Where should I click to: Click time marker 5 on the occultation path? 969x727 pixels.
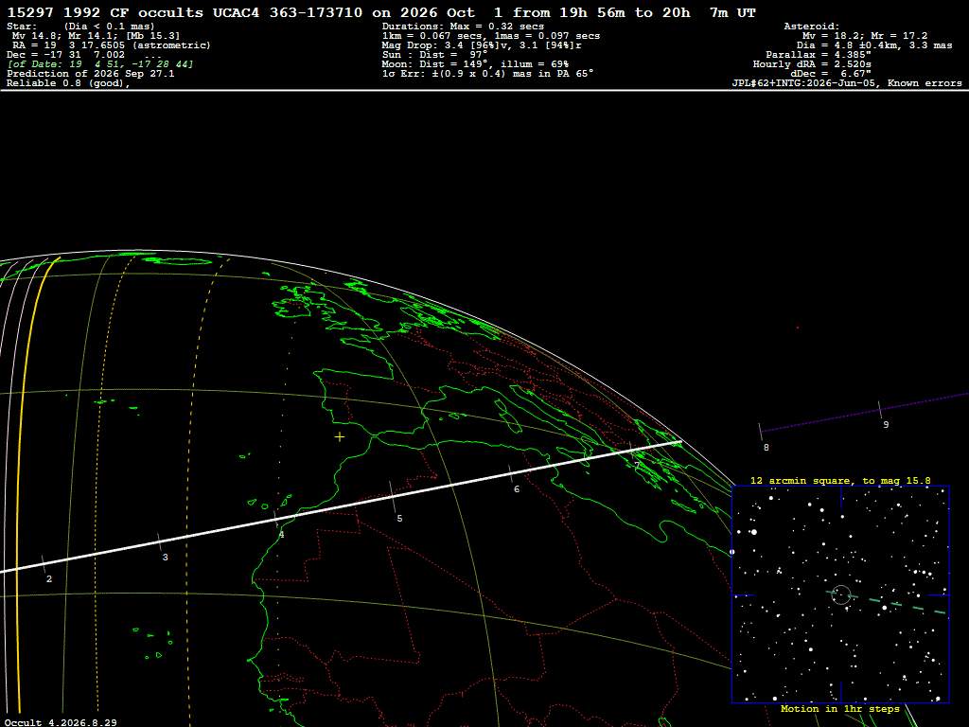(x=399, y=518)
